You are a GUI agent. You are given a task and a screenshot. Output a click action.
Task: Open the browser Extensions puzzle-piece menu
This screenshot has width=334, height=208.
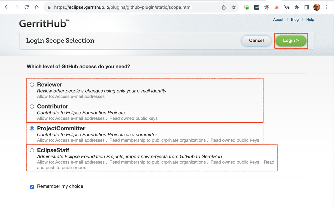tap(297, 7)
